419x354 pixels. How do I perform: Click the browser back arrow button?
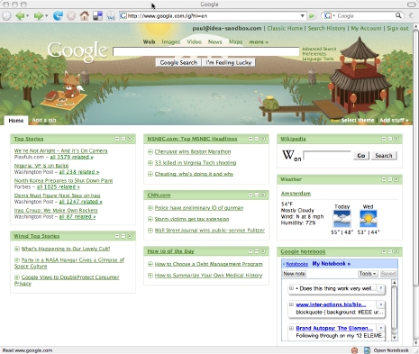[20, 15]
